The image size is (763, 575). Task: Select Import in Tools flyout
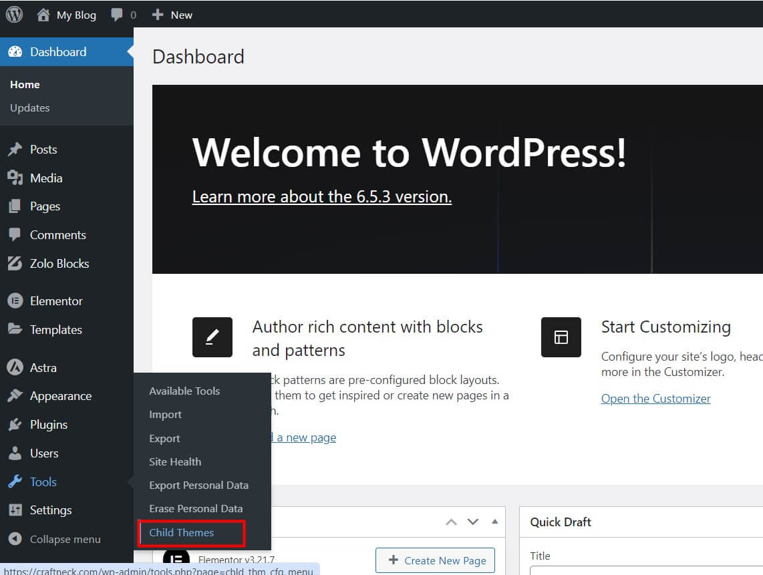(x=166, y=415)
